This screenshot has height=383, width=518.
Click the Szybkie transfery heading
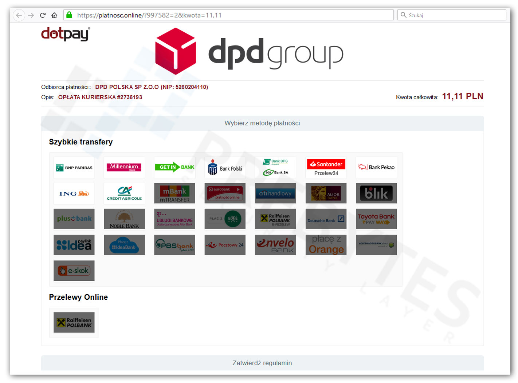(81, 142)
